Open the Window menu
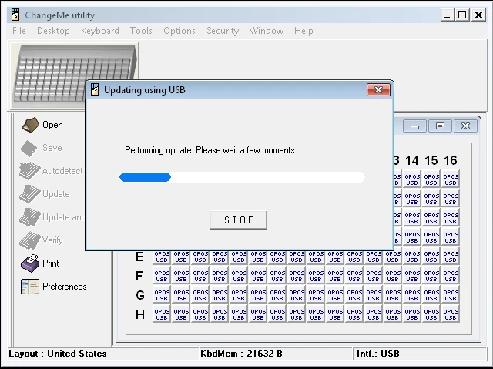Screen dimensions: 493x369 [x=267, y=31]
